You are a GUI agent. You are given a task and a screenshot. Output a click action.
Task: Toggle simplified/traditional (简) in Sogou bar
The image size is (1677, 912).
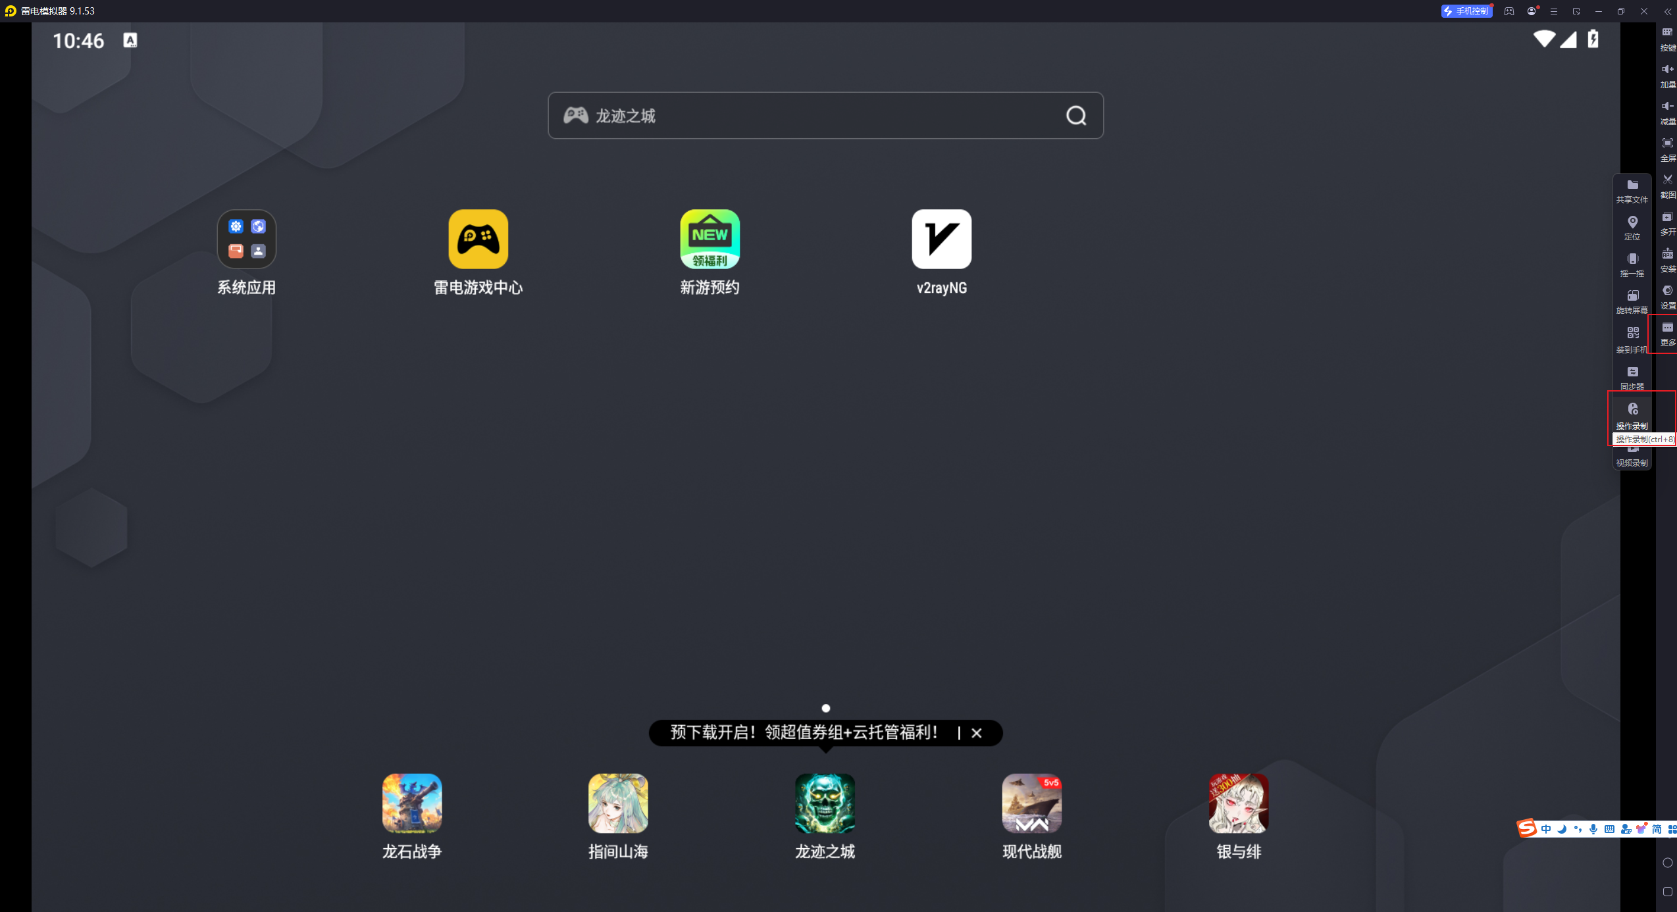pyautogui.click(x=1657, y=829)
